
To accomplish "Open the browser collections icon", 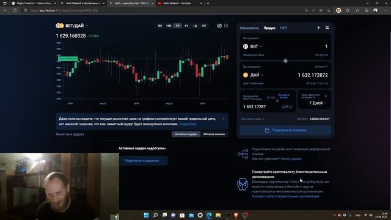I will click(367, 10).
